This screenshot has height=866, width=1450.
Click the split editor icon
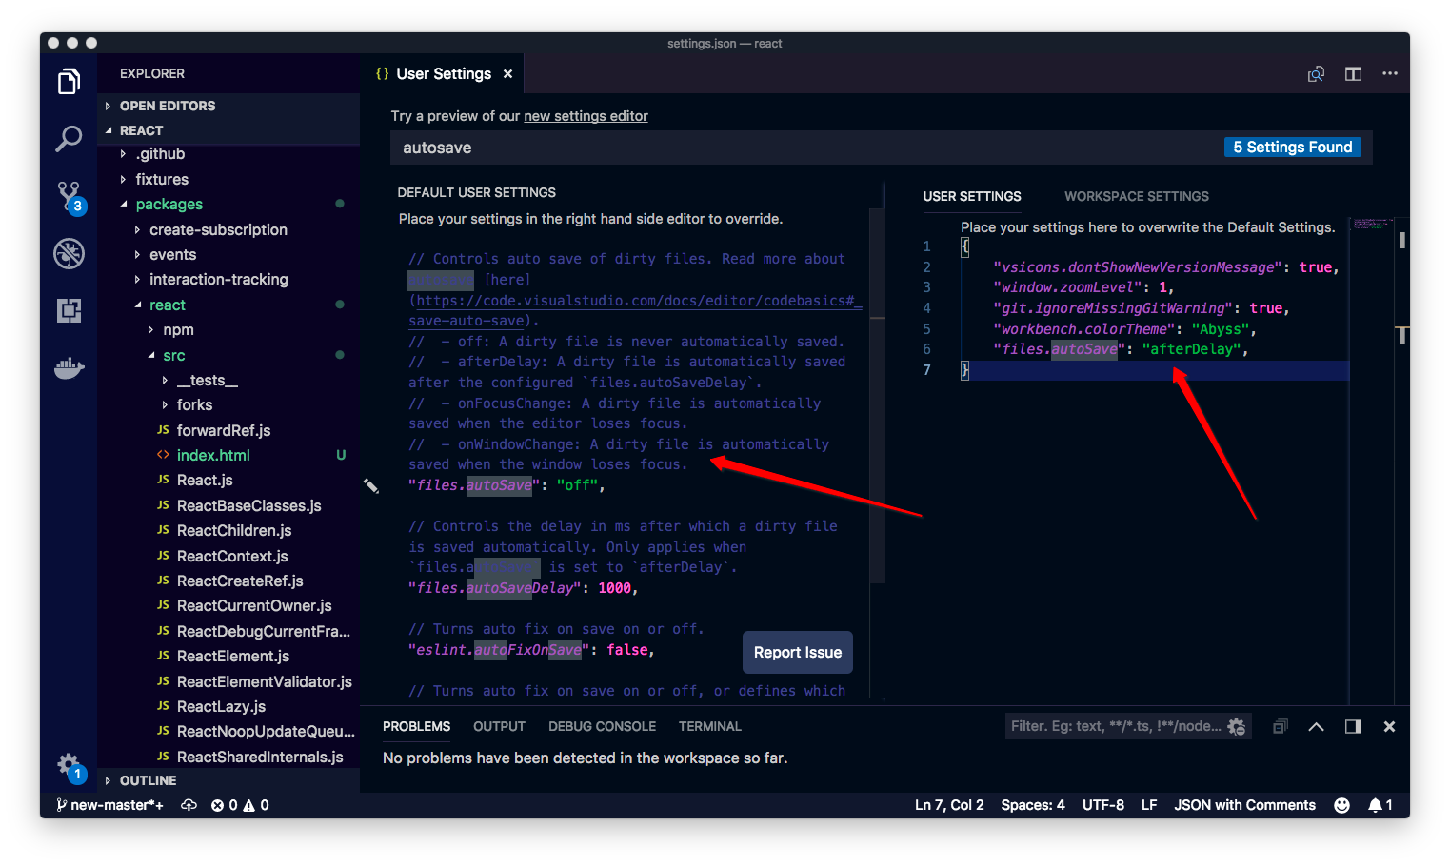pyautogui.click(x=1353, y=74)
